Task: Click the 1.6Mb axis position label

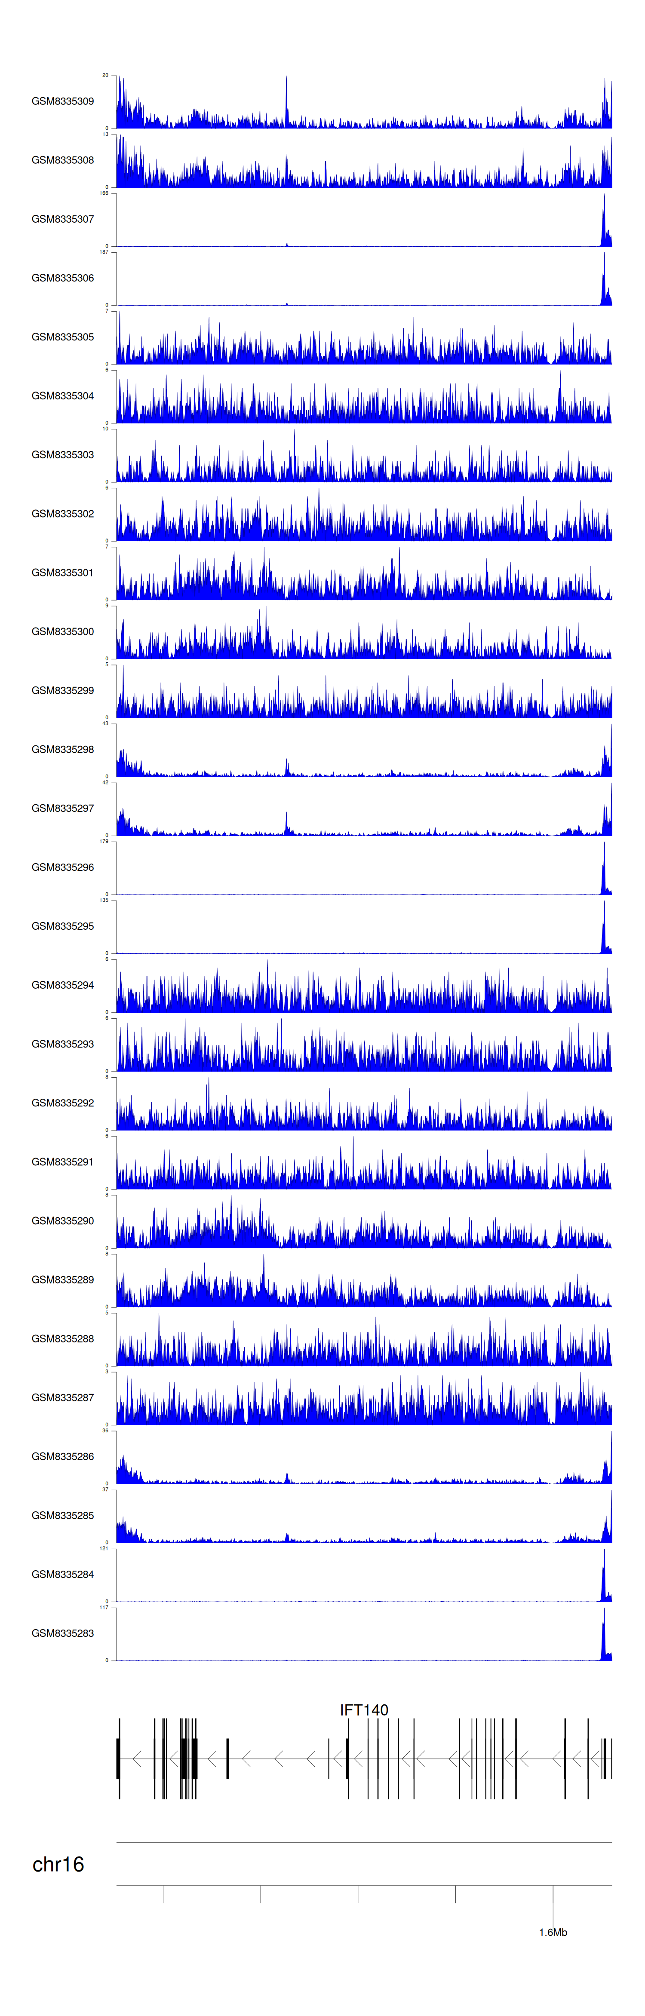Action: pos(553,1932)
